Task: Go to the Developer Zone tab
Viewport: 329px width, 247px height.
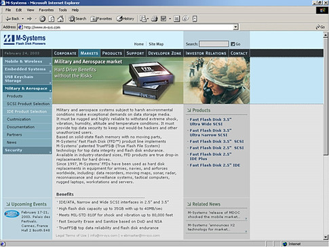Action: pyautogui.click(x=165, y=53)
